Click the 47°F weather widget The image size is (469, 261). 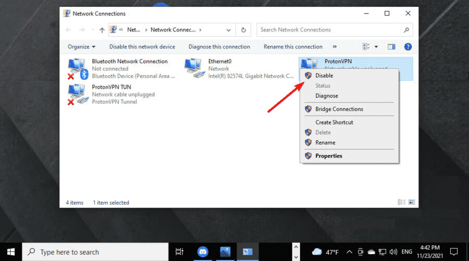[325, 252]
